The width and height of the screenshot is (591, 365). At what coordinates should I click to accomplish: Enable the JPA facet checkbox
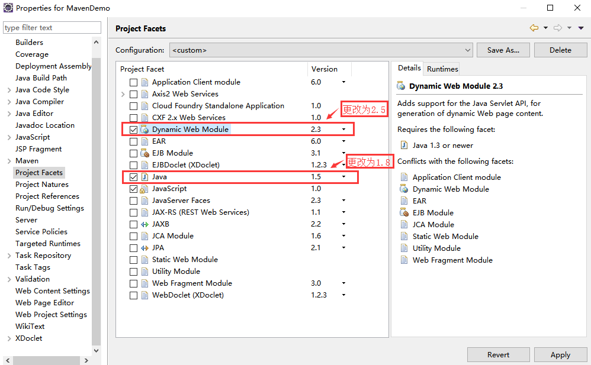click(x=133, y=248)
